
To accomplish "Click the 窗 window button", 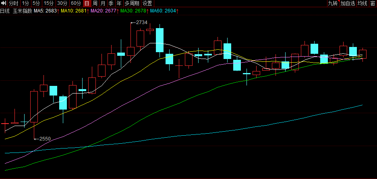I will coord(373,3).
